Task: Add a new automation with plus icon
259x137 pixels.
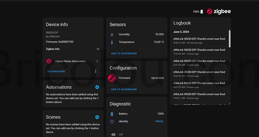Action: click(x=97, y=87)
